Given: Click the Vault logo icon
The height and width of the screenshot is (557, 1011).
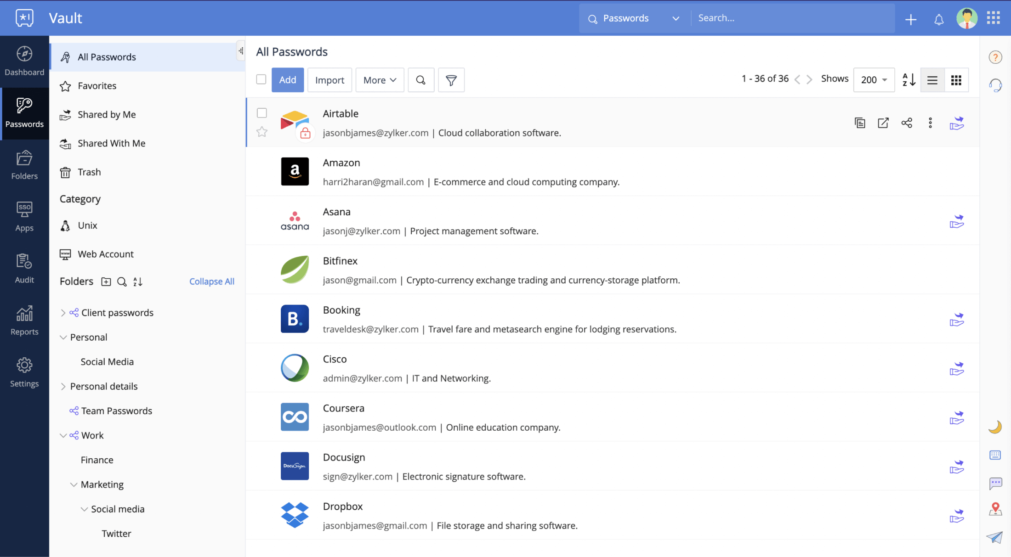Looking at the screenshot, I should tap(24, 18).
